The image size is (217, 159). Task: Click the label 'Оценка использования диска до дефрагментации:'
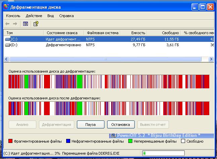(52, 71)
